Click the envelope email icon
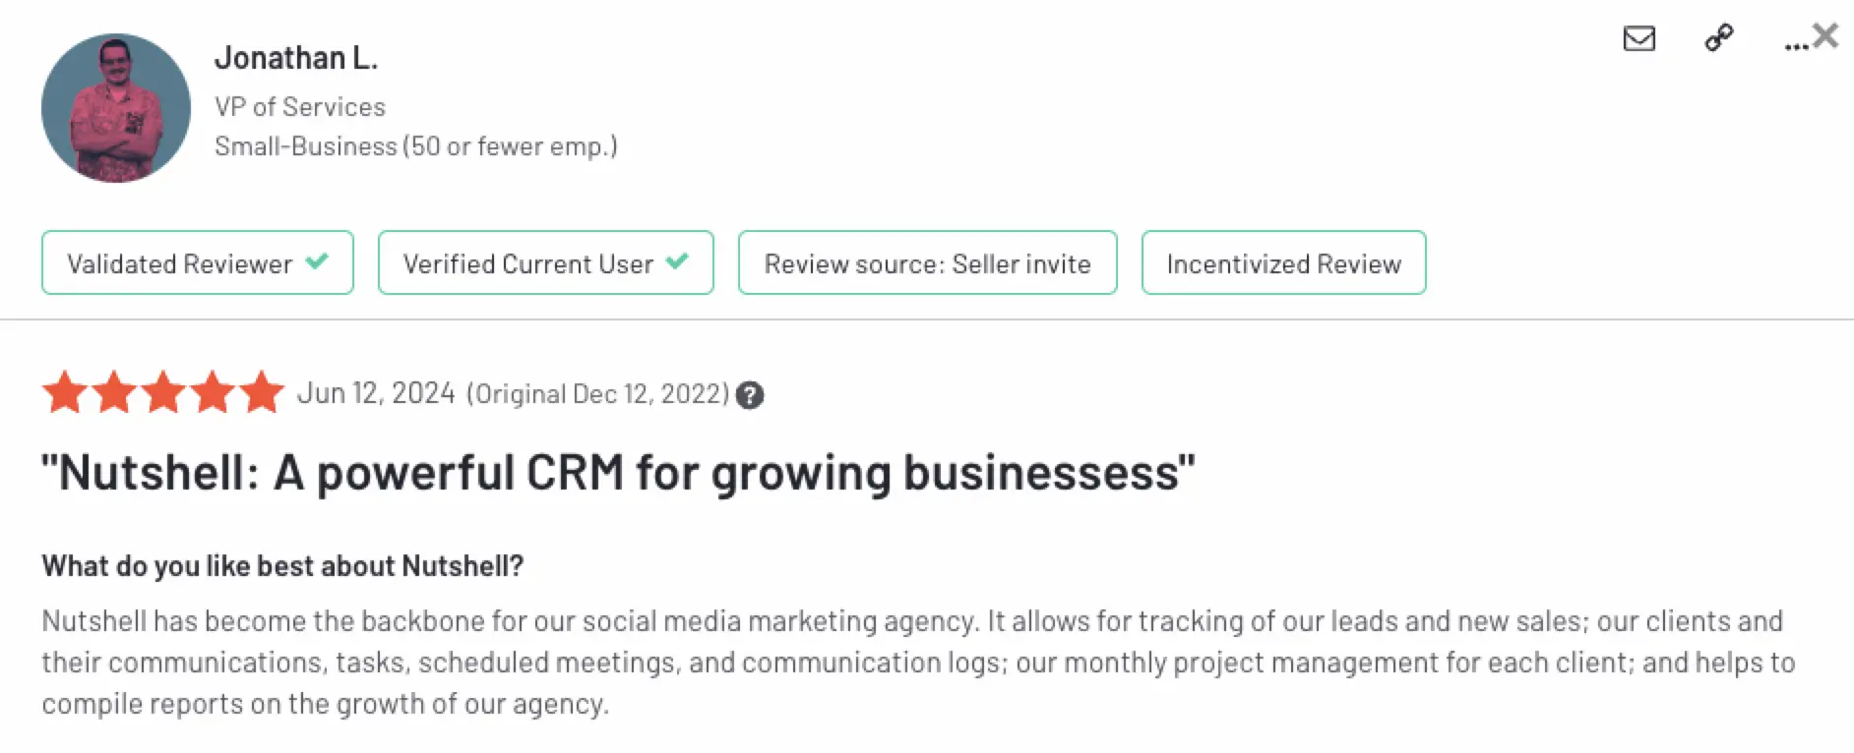The image size is (1854, 753). click(x=1638, y=38)
